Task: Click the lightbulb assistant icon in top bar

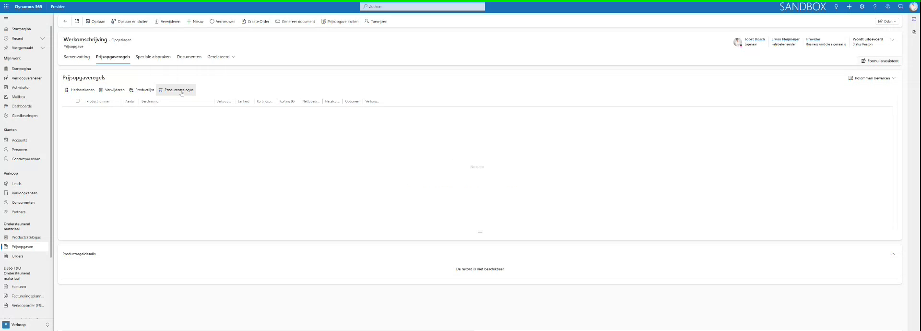Action: click(836, 7)
